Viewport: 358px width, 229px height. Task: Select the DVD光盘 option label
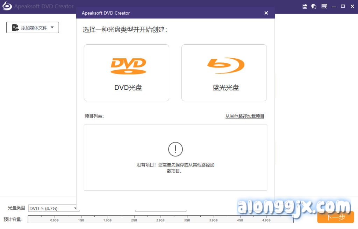click(128, 88)
